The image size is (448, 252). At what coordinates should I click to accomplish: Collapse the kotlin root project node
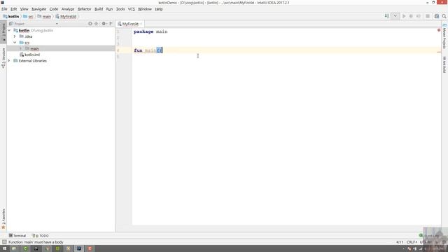coord(9,30)
